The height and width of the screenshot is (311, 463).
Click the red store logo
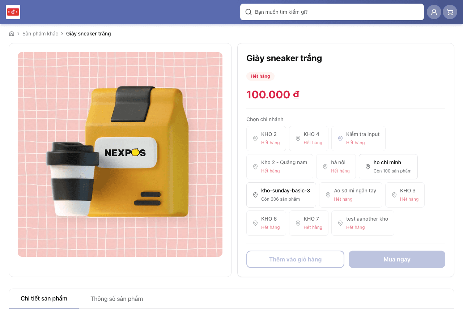13,12
